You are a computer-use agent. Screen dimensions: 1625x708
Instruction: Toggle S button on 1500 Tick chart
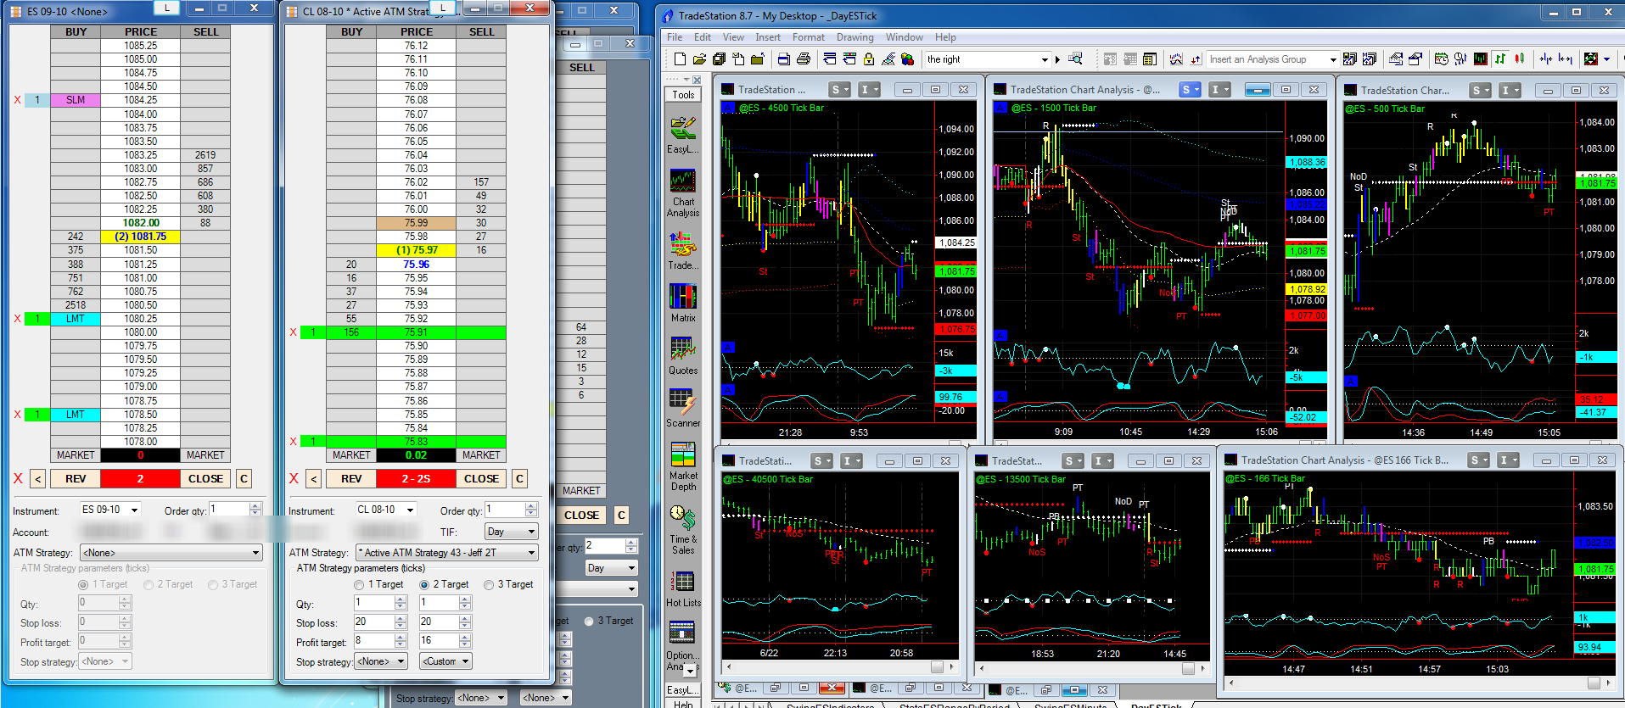pos(1191,90)
